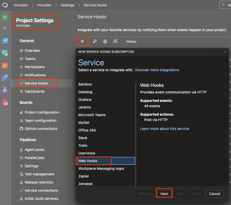231x205 pixels.
Task: Click the search magnifier icon in the header
Action: click(223, 5)
